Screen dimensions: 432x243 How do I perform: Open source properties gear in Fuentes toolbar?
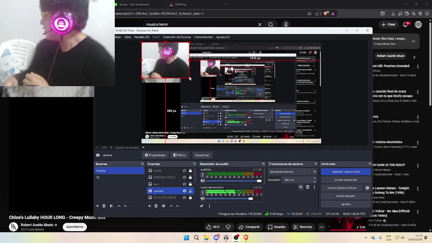coord(164,206)
